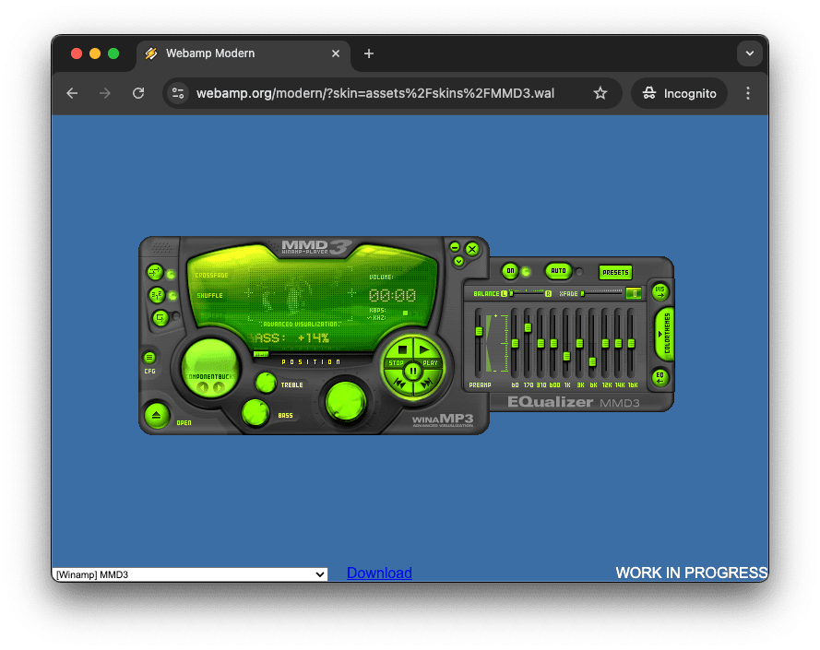Screen dimensions: 820x650
Task: Click the EQ switch icon on the equalizer
Action: pyautogui.click(x=660, y=377)
